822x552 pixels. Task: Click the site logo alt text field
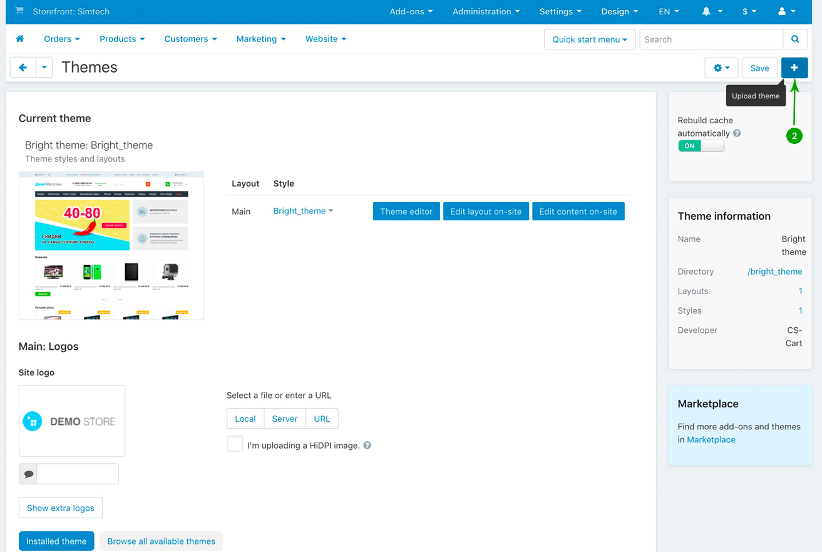78,474
